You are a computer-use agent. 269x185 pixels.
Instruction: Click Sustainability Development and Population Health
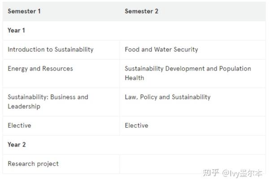click(188, 73)
